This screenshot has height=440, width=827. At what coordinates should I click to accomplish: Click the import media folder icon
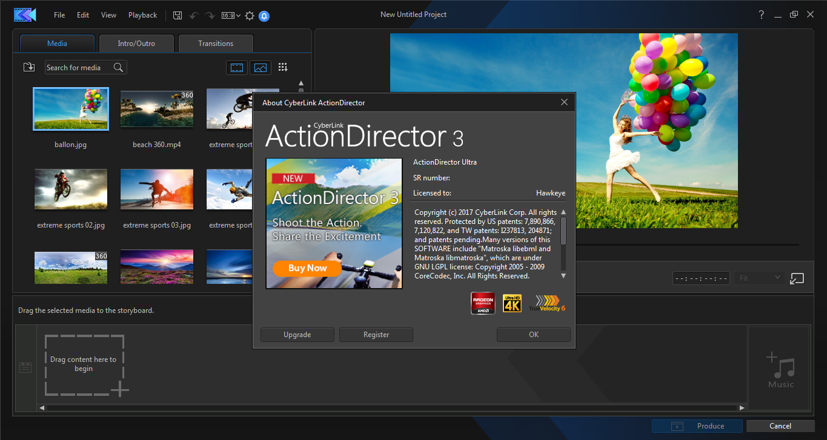[x=29, y=67]
